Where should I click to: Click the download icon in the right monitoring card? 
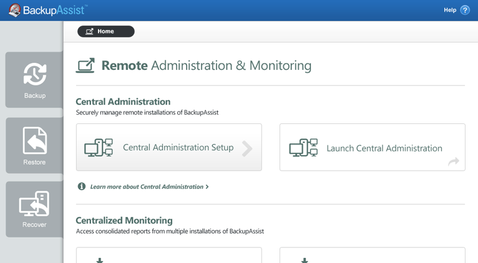305,260
